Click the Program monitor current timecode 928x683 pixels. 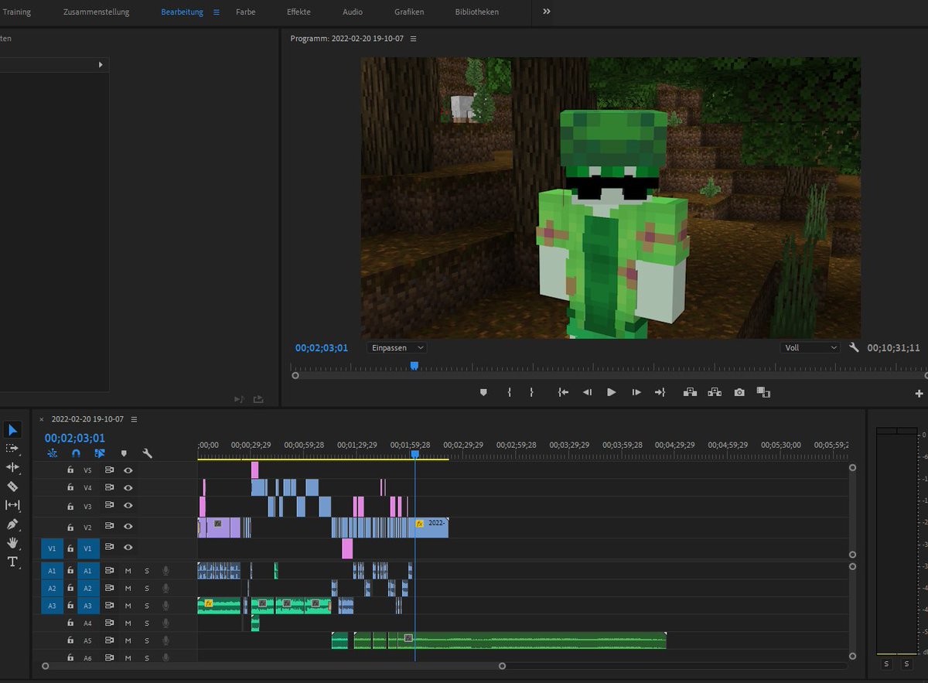(322, 348)
